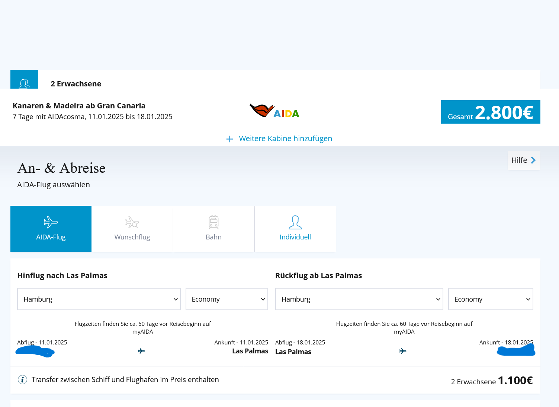Click the info icon next to Transfer notice
This screenshot has width=559, height=407.
(22, 379)
